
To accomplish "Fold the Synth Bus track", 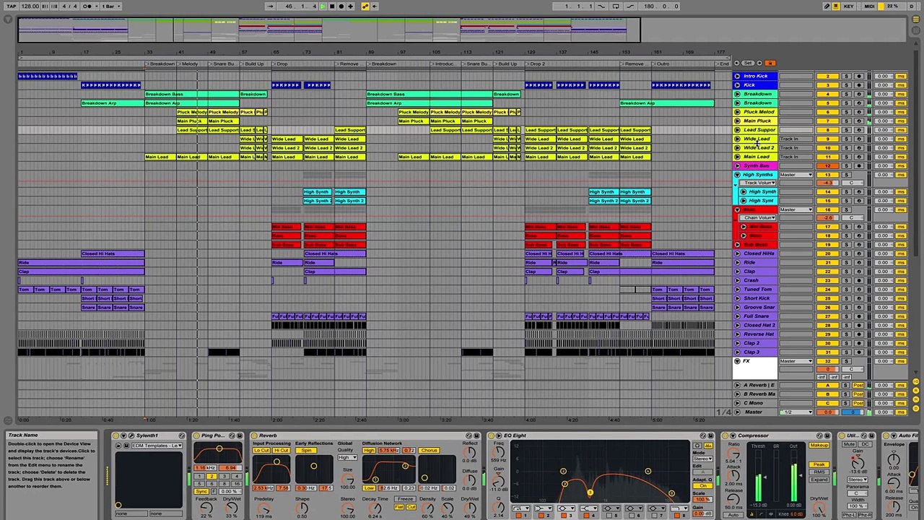I will [x=737, y=165].
